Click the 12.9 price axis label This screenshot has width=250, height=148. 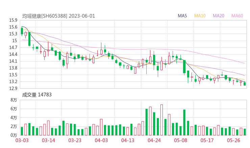[x=13, y=88]
